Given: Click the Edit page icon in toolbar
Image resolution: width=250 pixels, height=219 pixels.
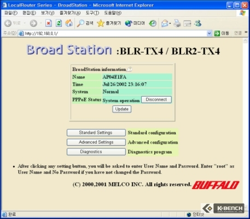Looking at the screenshot, I should (x=187, y=23).
